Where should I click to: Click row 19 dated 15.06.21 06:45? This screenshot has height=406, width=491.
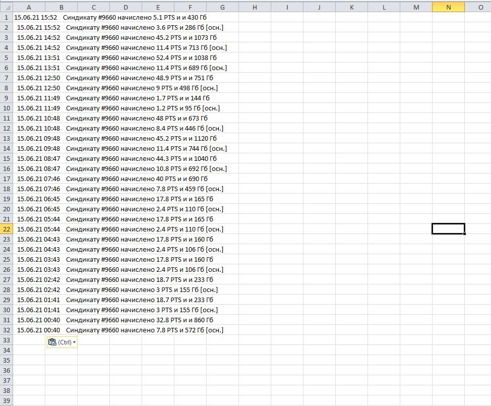(x=115, y=199)
